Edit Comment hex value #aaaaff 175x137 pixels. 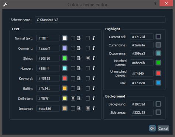(x=48, y=48)
